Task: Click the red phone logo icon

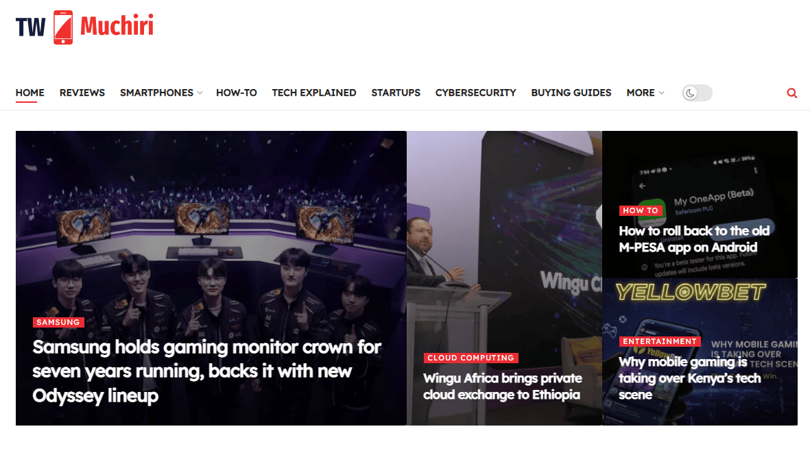Action: point(63,27)
